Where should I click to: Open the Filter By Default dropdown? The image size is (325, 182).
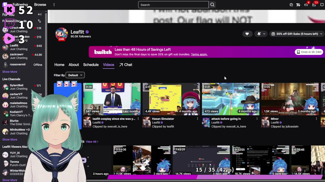click(75, 75)
